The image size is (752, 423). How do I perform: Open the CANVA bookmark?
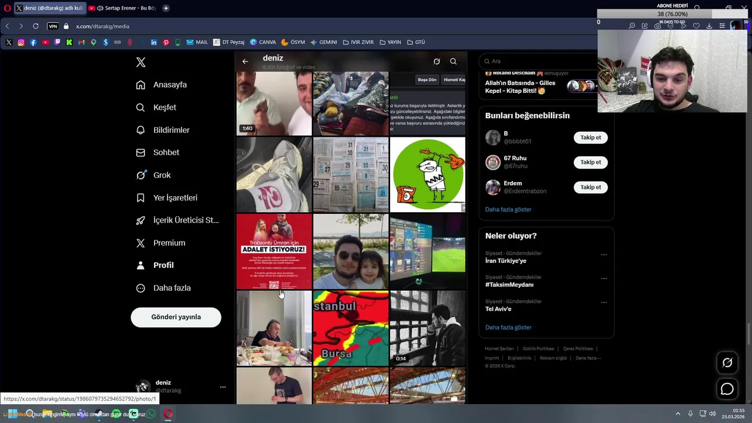click(263, 42)
